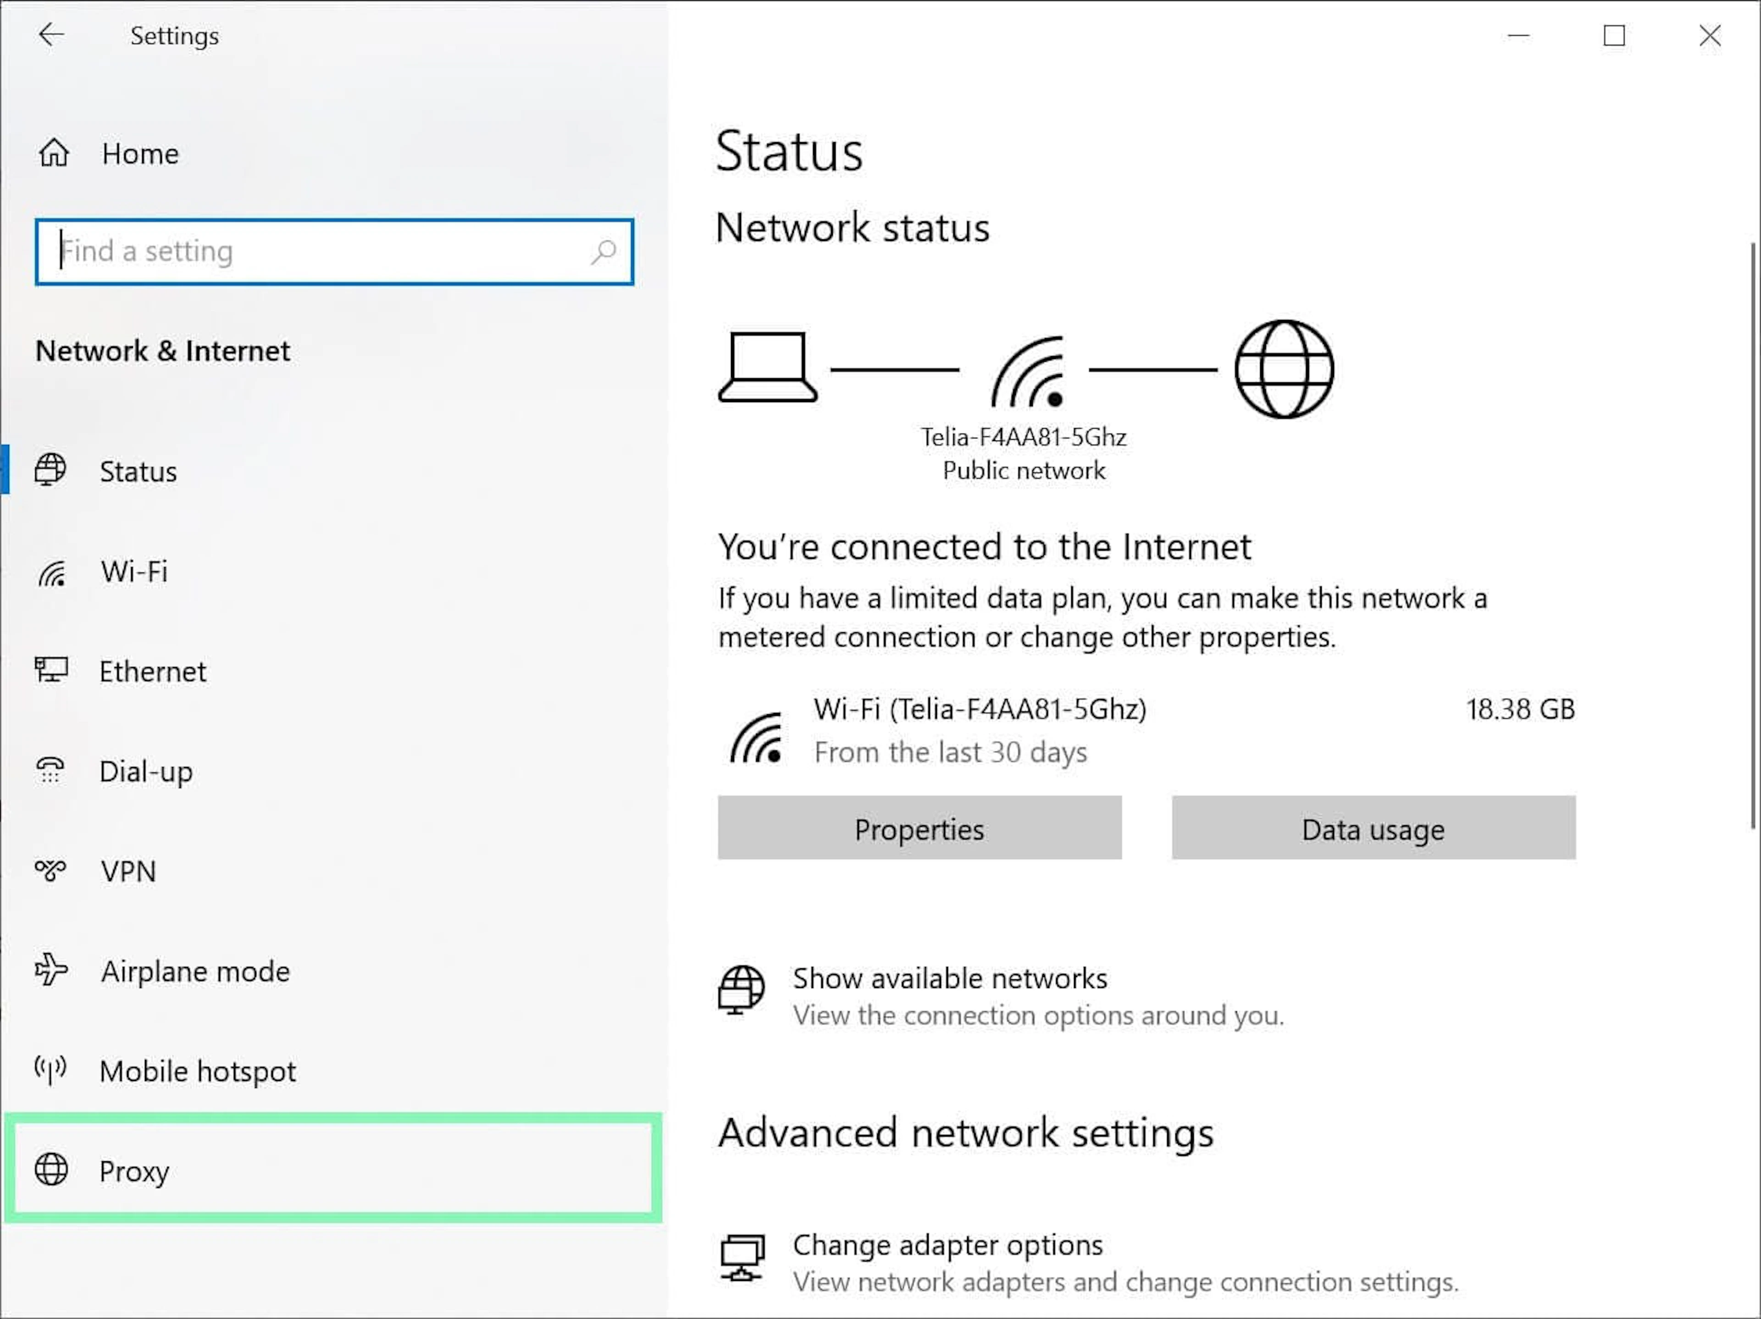Click the Status globe icon in sidebar
Image resolution: width=1761 pixels, height=1319 pixels.
click(x=50, y=469)
